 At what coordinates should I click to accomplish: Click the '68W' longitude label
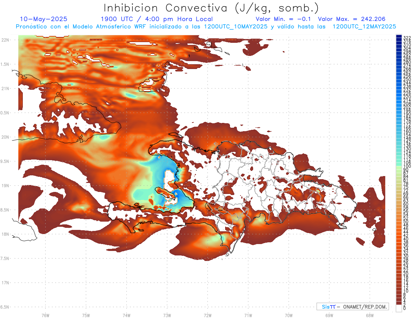(x=370, y=315)
